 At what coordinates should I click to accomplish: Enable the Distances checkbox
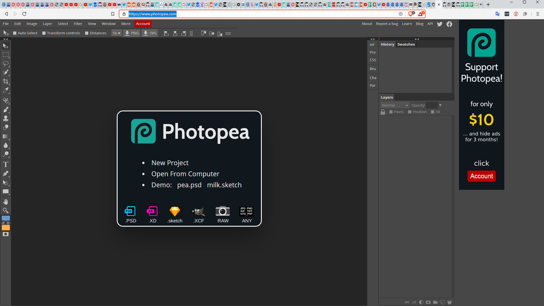pyautogui.click(x=87, y=33)
